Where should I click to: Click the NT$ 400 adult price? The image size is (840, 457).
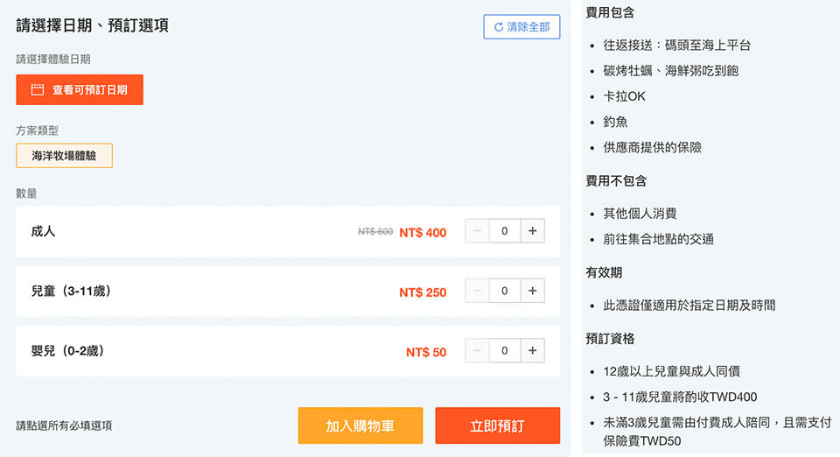(x=423, y=233)
